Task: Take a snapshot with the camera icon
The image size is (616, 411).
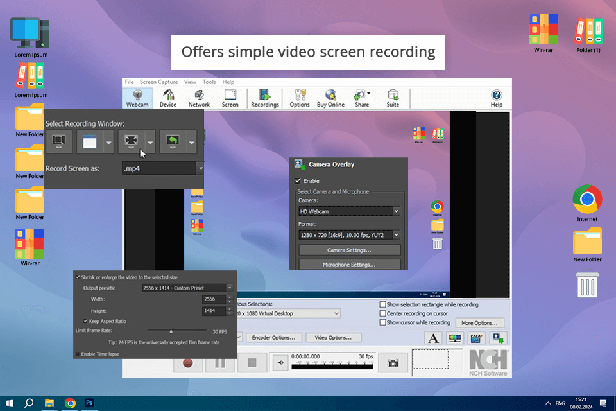Action: pos(392,363)
